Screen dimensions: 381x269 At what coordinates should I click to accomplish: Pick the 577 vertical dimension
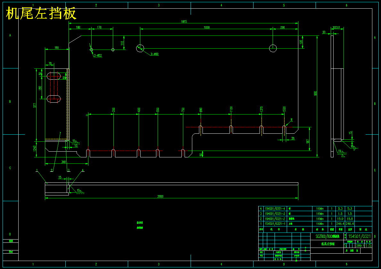[35, 105]
